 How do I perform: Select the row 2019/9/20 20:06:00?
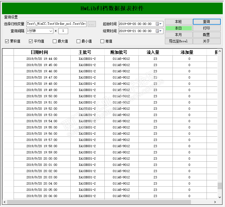[110, 196]
